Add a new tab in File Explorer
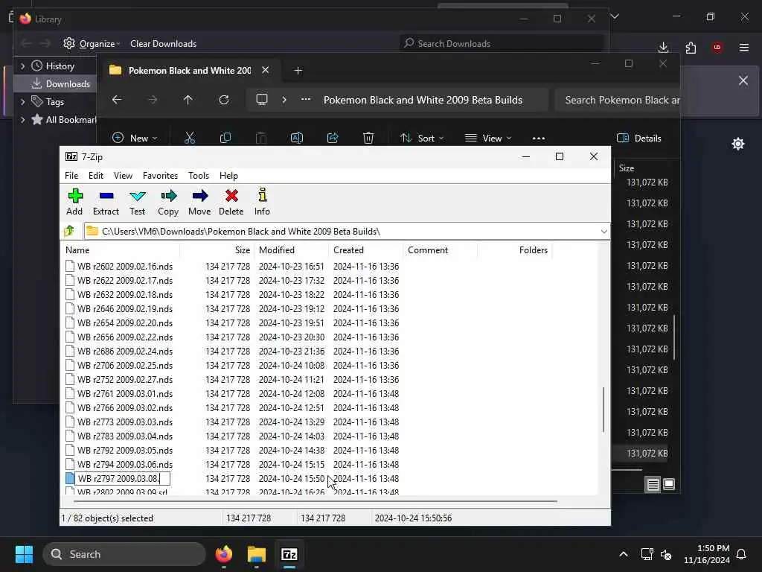762x572 pixels. click(298, 71)
